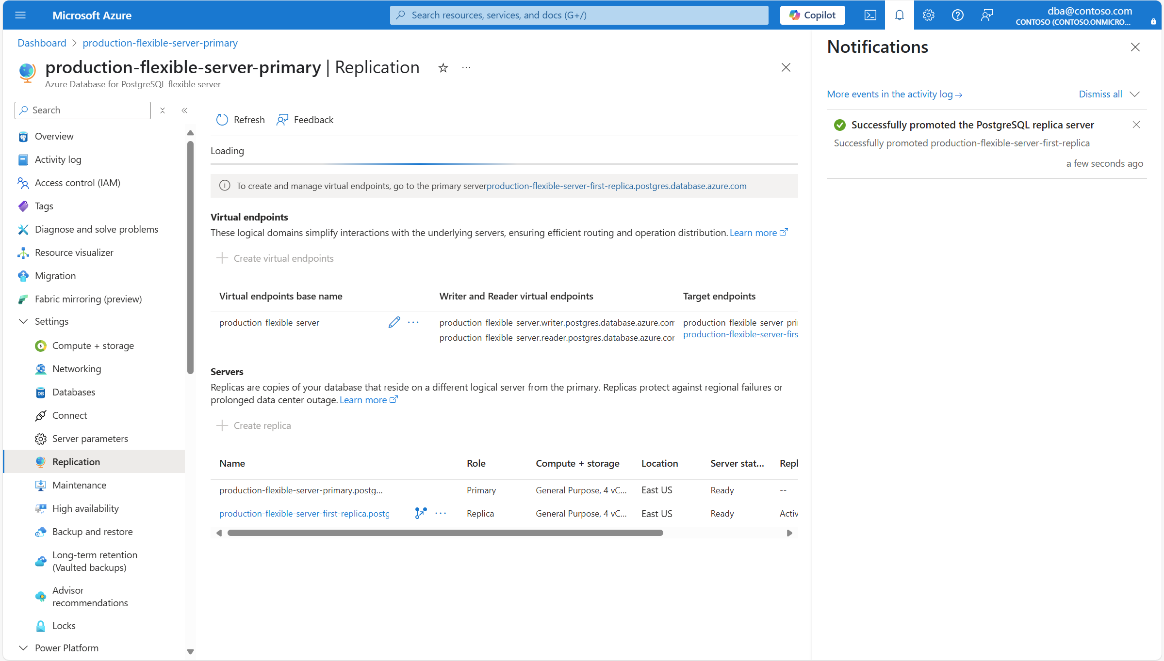Collapse the left navigation pane

[184, 110]
